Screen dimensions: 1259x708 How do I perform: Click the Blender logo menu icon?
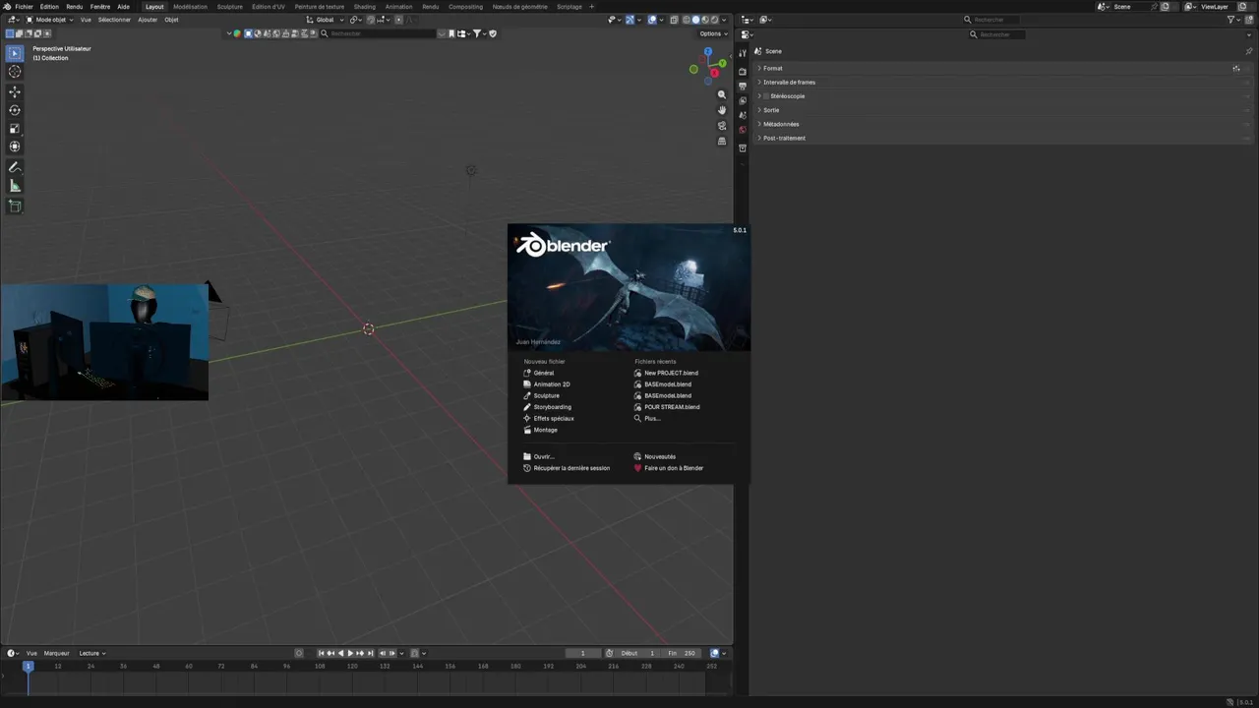coord(6,6)
